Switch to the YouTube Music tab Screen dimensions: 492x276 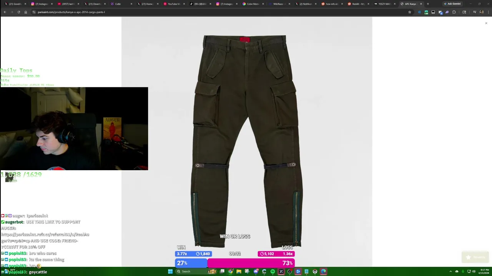175,4
